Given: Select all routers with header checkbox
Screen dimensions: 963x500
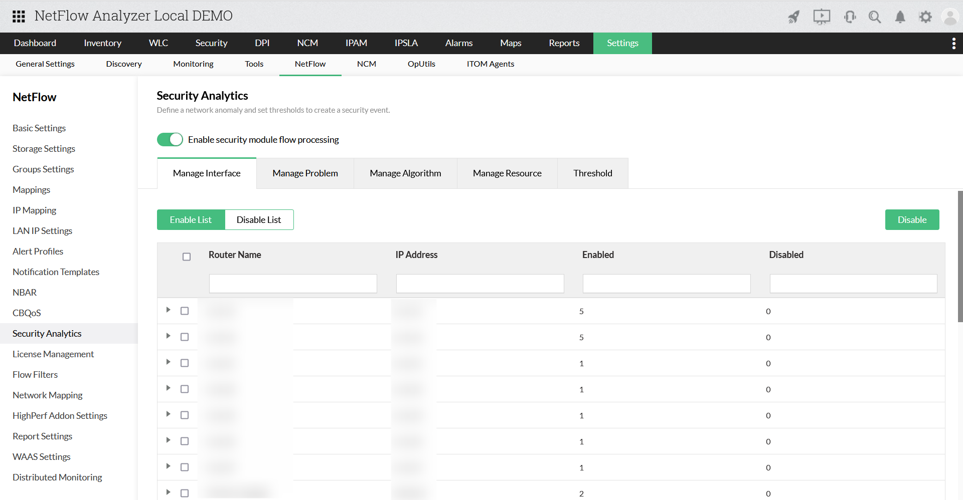Looking at the screenshot, I should [186, 257].
